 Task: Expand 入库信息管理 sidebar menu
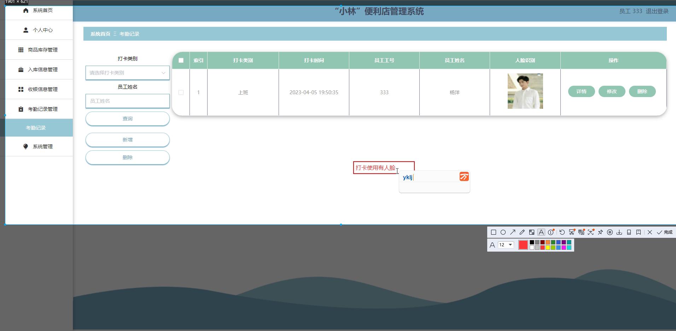coord(39,70)
